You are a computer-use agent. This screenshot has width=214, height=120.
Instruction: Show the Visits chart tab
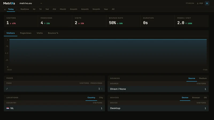(x=40, y=33)
